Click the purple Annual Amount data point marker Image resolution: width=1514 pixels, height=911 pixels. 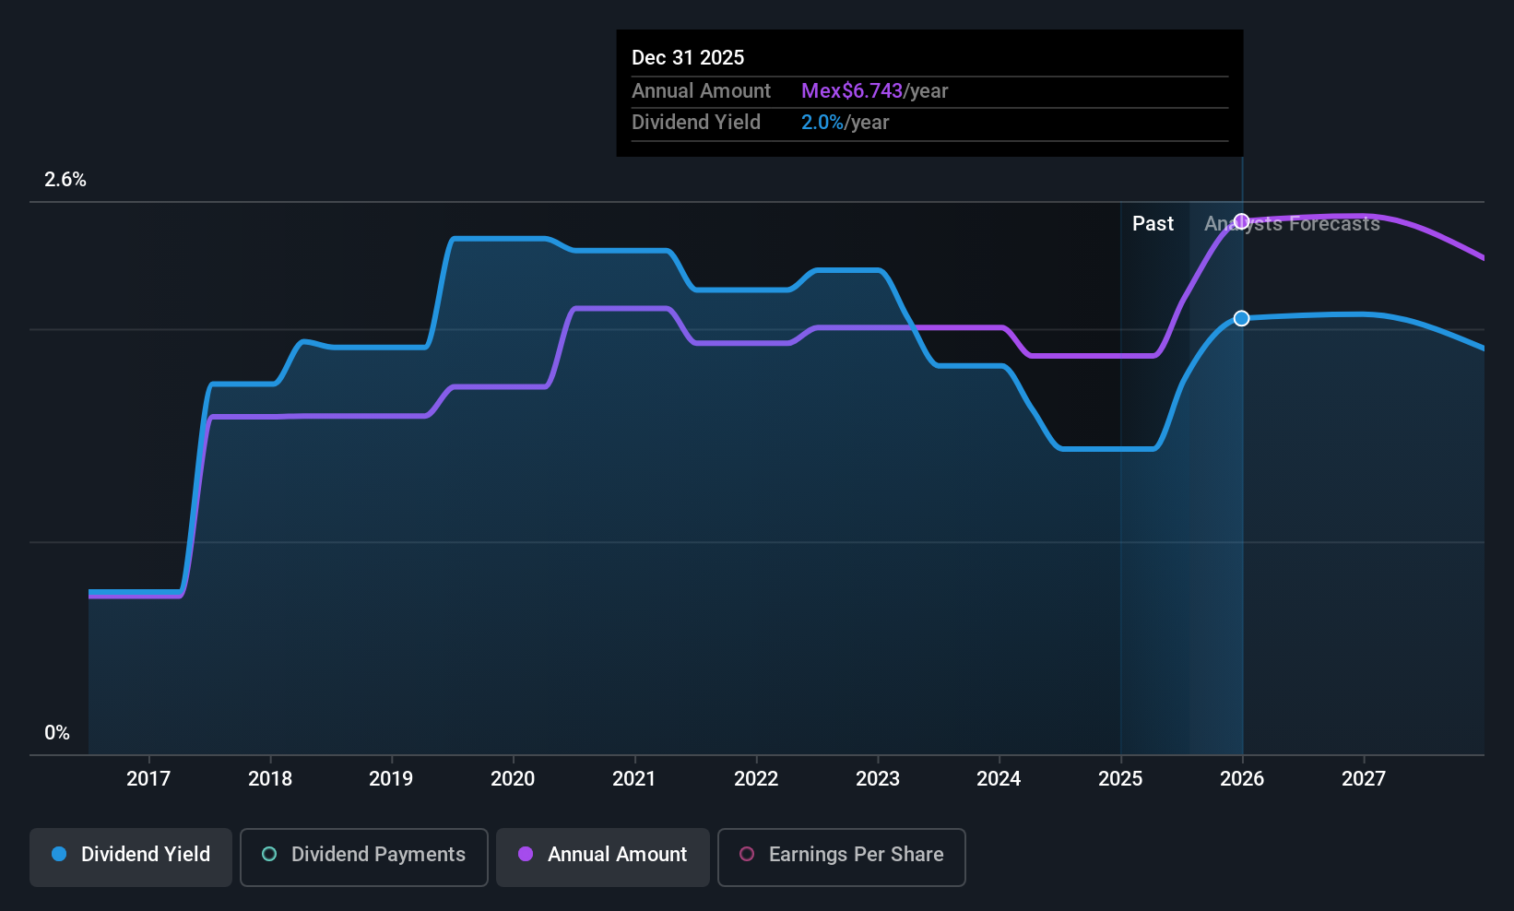(1242, 221)
